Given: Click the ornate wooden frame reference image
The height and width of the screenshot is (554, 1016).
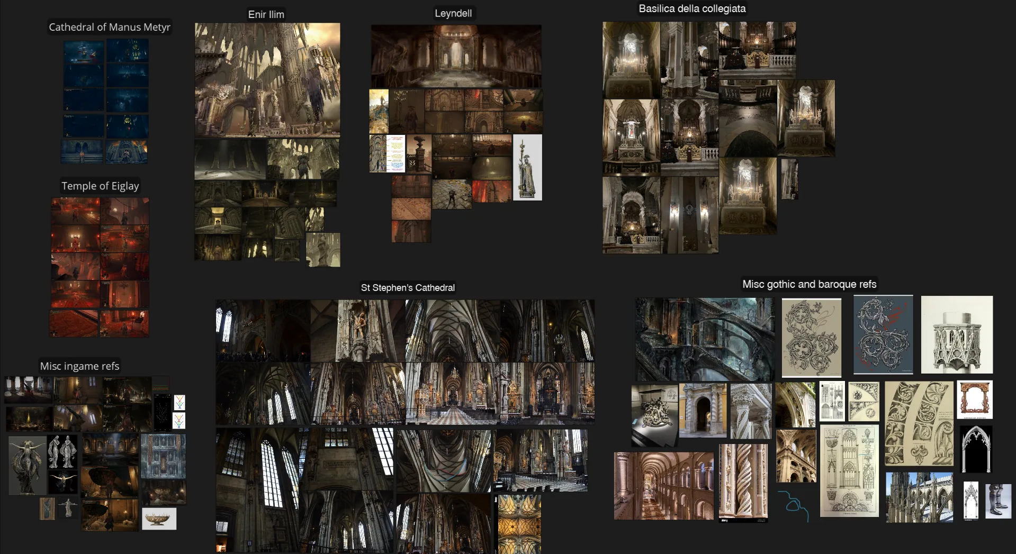Looking at the screenshot, I should point(975,399).
